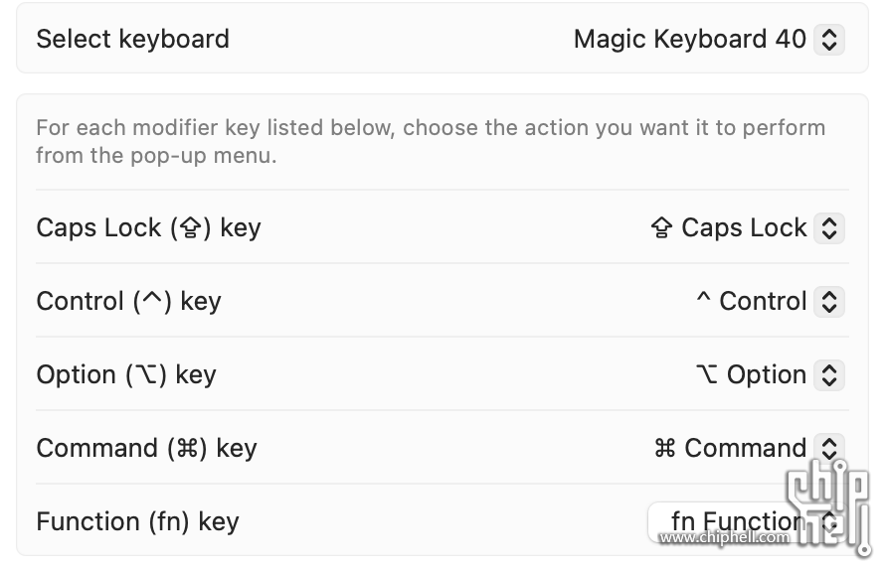Image resolution: width=885 pixels, height=572 pixels.
Task: Click the Option symbol in row label
Action: 146,375
